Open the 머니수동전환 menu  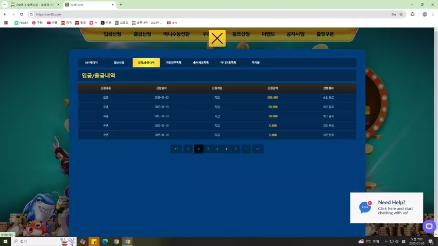[x=177, y=34]
